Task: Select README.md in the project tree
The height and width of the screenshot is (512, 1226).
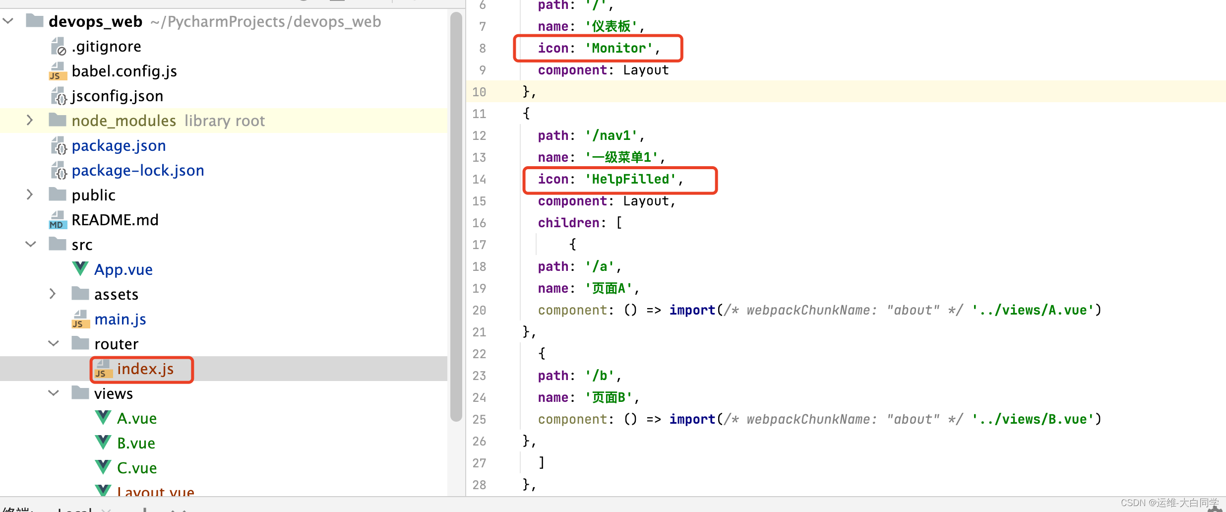Action: point(115,220)
